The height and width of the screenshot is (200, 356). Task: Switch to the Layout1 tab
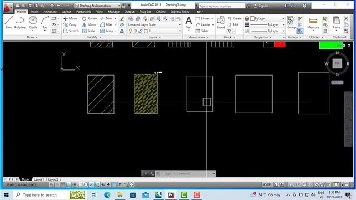[39, 179]
